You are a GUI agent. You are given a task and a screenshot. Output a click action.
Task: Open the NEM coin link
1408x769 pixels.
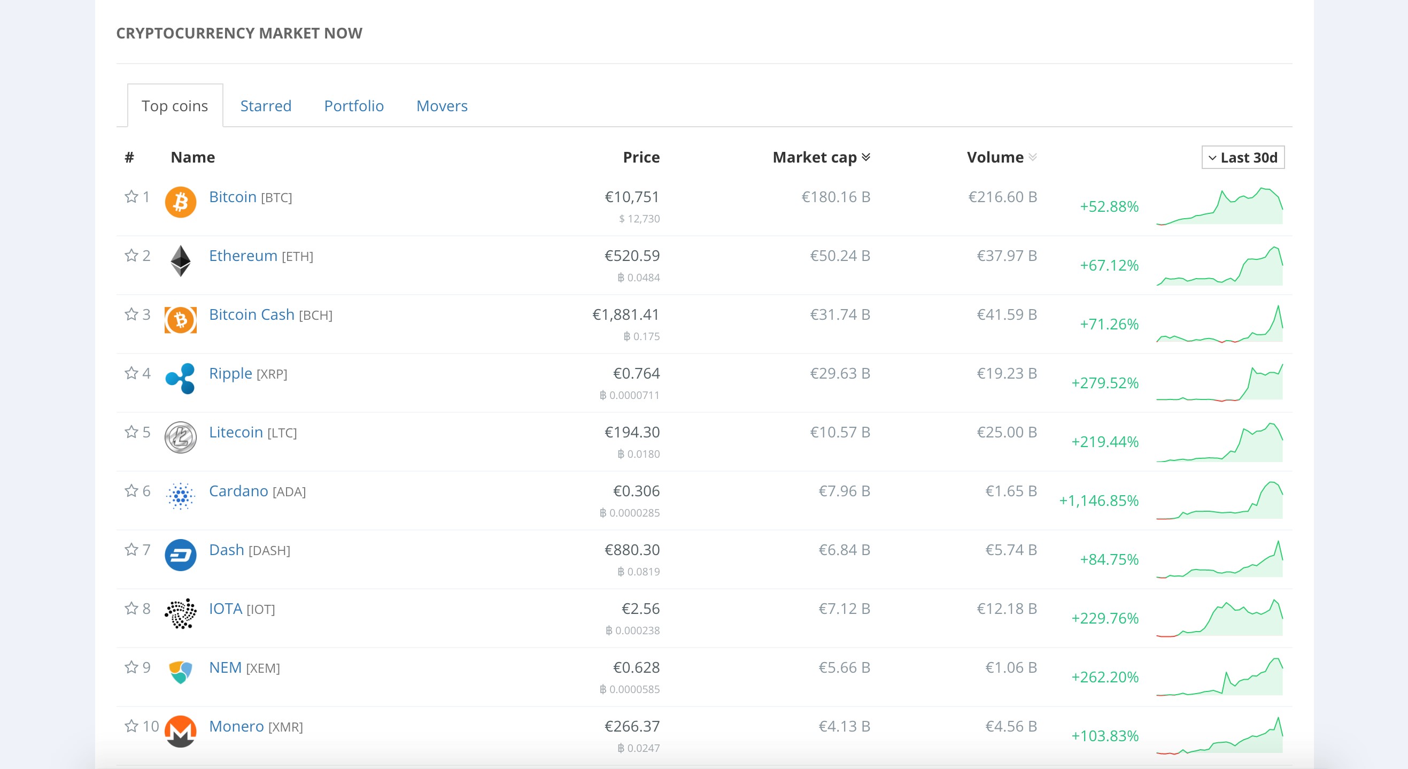point(226,667)
